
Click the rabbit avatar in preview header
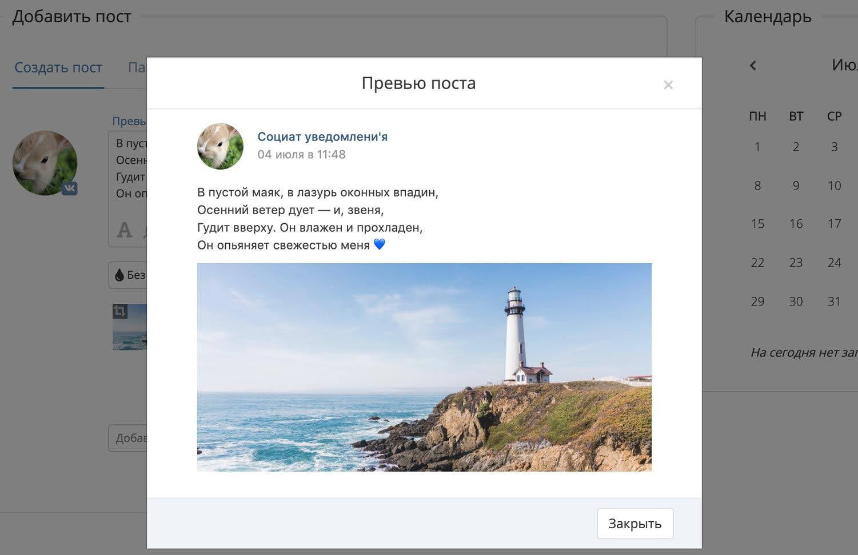click(x=220, y=146)
